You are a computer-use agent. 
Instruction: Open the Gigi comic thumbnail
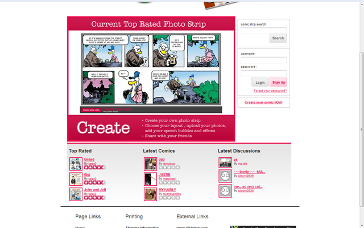pyautogui.click(x=76, y=179)
